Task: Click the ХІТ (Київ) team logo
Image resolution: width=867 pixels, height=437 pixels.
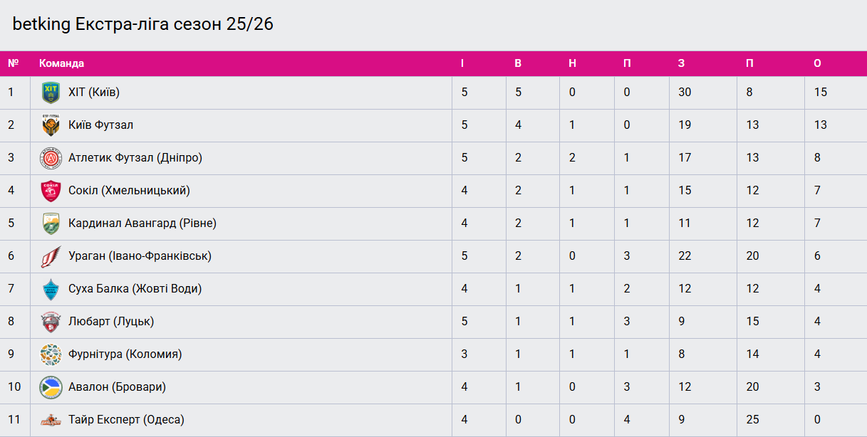Action: [51, 93]
